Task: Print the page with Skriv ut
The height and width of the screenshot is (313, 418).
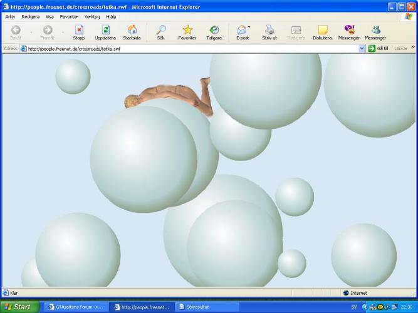Action: (269, 32)
